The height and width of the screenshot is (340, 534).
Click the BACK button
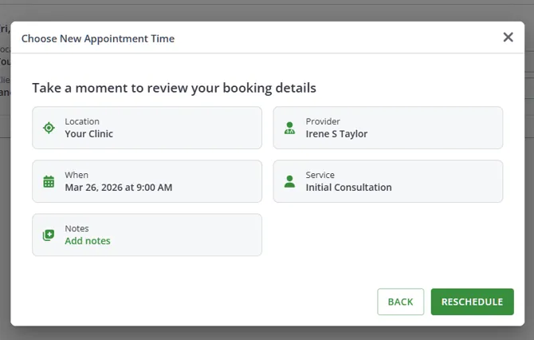point(400,302)
